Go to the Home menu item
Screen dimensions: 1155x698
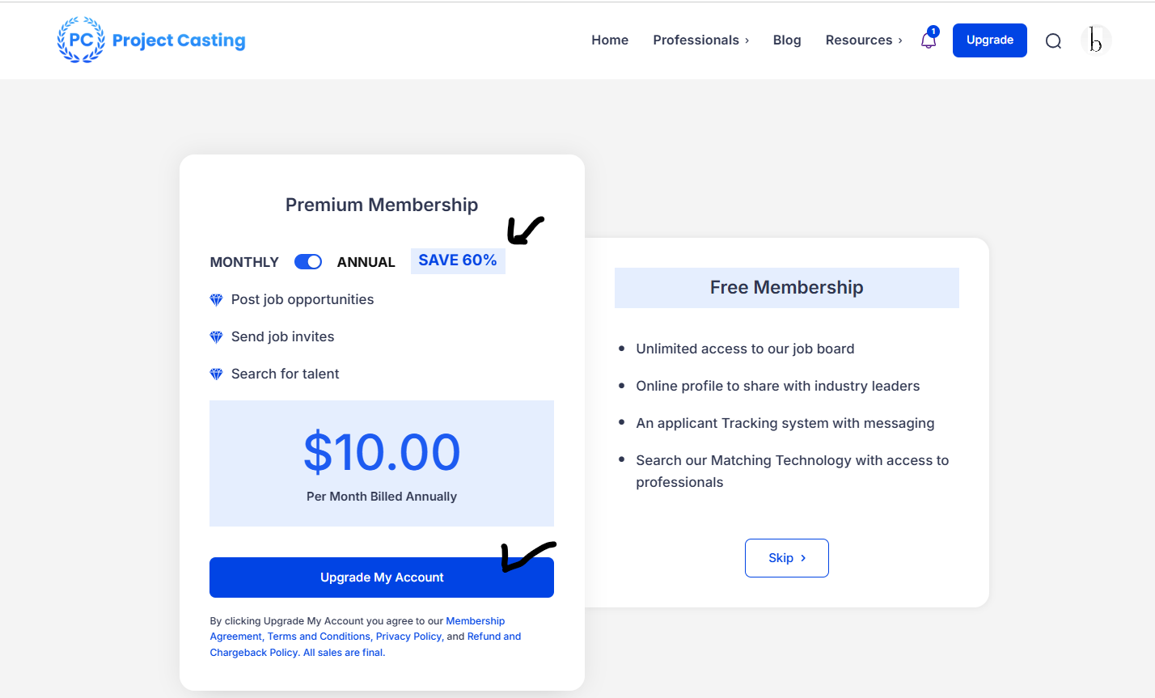pos(610,40)
